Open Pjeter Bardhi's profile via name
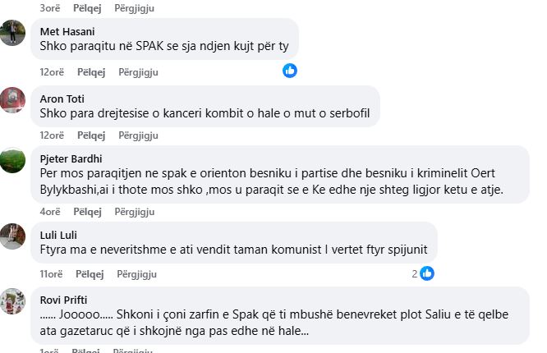Screen dimensions: 547x353 71,159
